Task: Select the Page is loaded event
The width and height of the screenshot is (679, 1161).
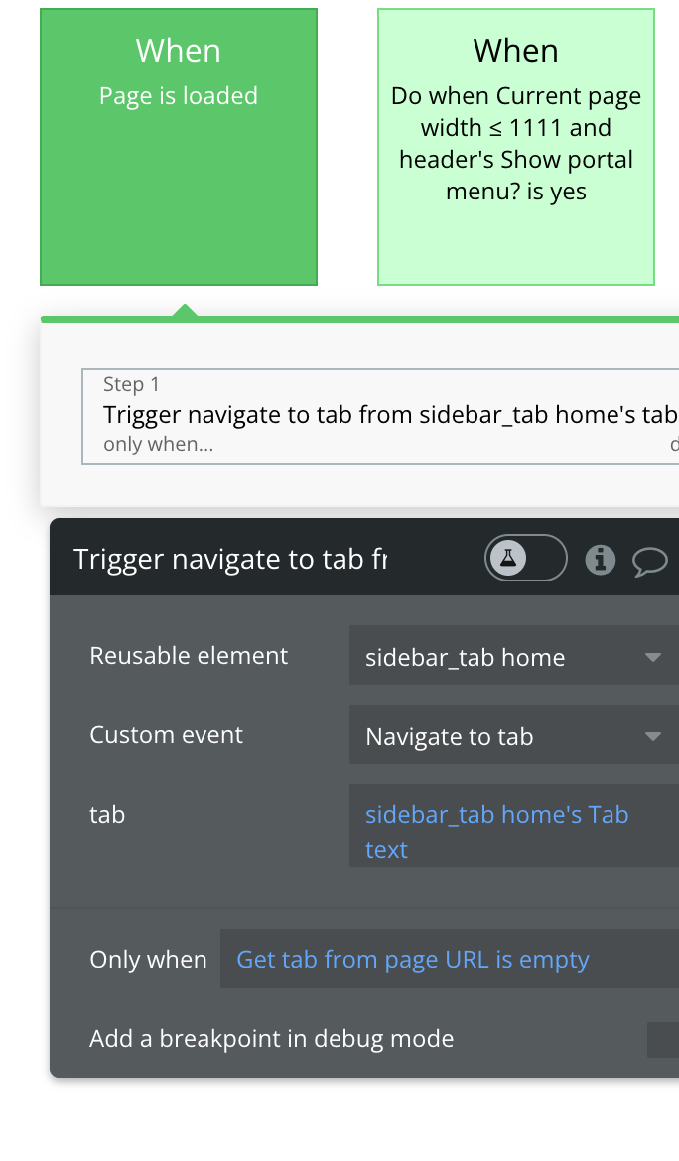Action: tap(179, 147)
